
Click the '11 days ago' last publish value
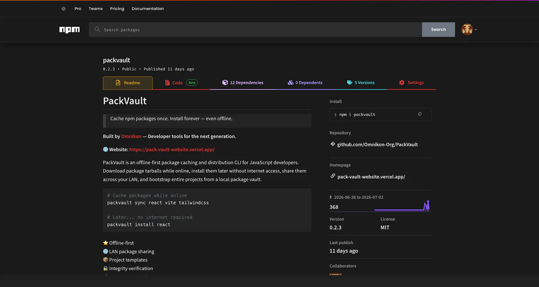point(344,251)
